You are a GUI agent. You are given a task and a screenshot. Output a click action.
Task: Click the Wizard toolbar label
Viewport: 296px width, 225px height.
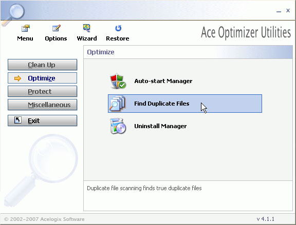coord(87,38)
